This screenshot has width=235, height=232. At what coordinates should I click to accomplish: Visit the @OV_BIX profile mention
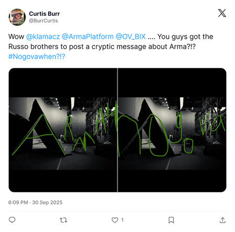[131, 37]
